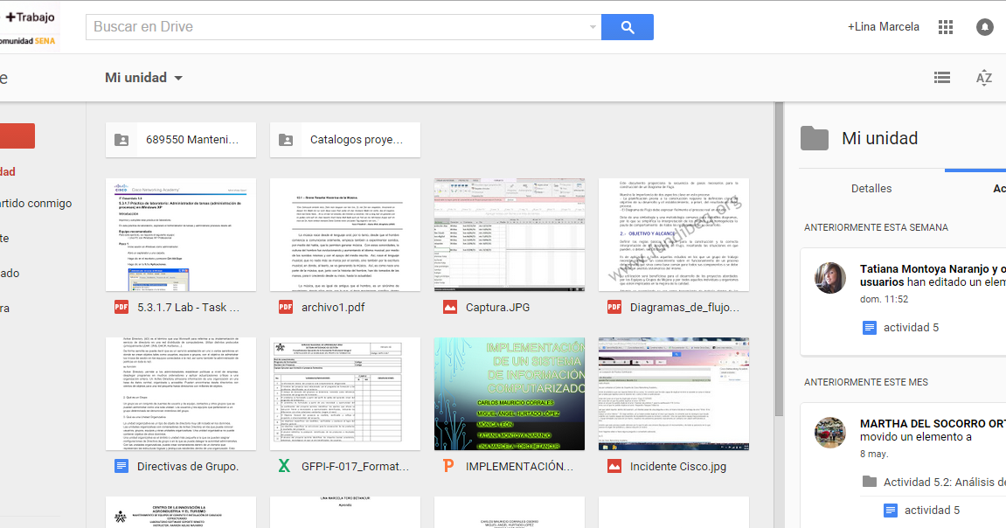Click the large folder icon beside Mi unidad panel title
The height and width of the screenshot is (528, 1006).
(x=815, y=138)
